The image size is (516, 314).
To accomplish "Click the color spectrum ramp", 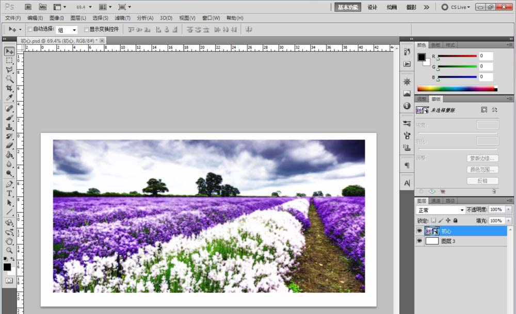I will click(457, 89).
